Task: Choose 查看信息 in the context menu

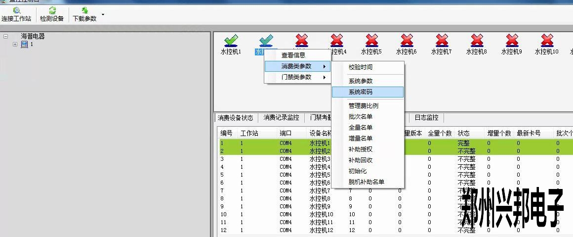Action: (293, 55)
